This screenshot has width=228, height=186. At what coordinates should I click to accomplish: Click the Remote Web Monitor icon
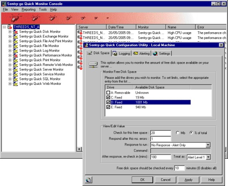click(15, 65)
